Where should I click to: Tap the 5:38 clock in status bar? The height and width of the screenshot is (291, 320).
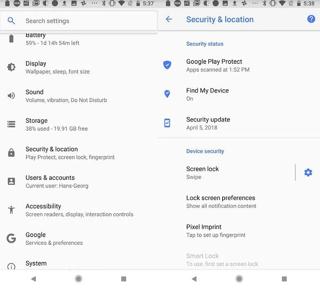pos(309,3)
